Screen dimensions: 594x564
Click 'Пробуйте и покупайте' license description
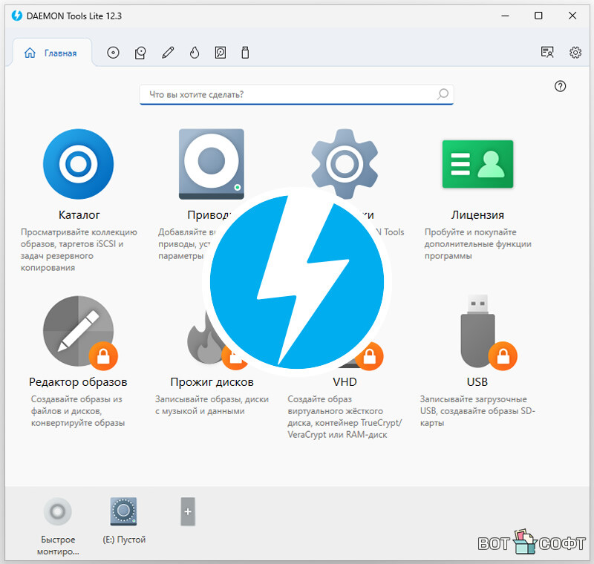click(x=477, y=243)
